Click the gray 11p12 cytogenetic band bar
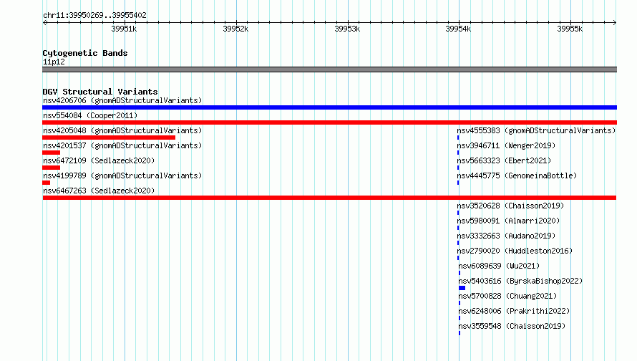This screenshot has height=361, width=637. (x=329, y=69)
